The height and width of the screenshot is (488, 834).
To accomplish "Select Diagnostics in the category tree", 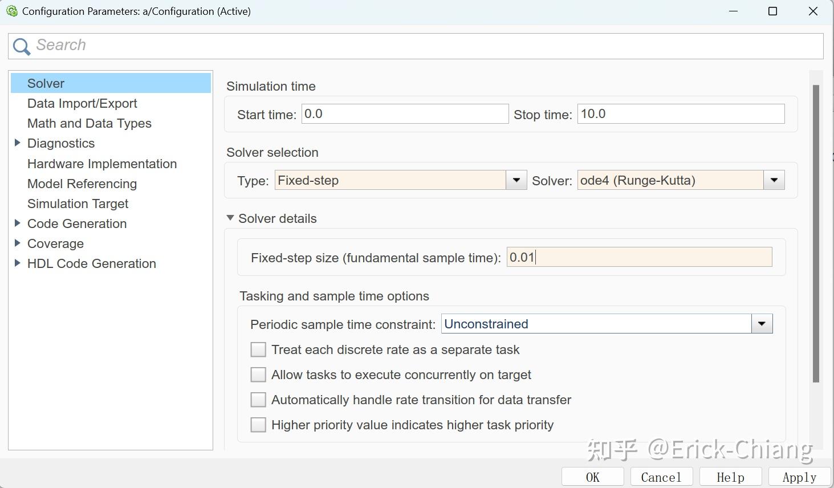I will click(x=61, y=143).
